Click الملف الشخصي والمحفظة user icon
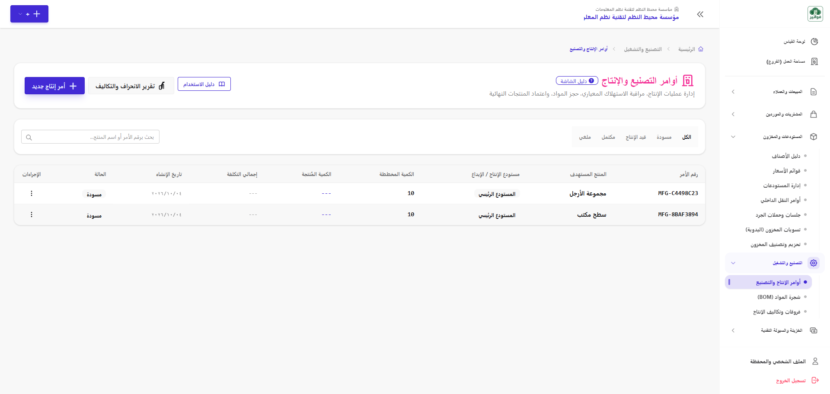Screen dimensions: 830x394 click(815, 361)
